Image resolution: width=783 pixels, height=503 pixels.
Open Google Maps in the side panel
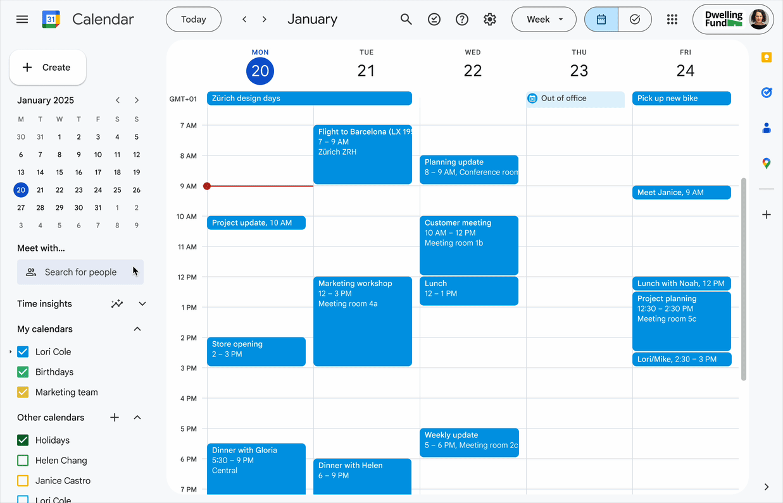pyautogui.click(x=766, y=163)
